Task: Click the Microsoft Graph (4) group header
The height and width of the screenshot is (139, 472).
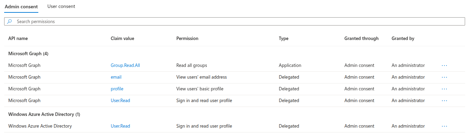Action: [x=28, y=54]
